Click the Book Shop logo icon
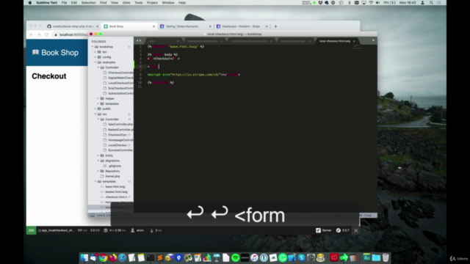This screenshot has height=264, width=470. pyautogui.click(x=35, y=52)
